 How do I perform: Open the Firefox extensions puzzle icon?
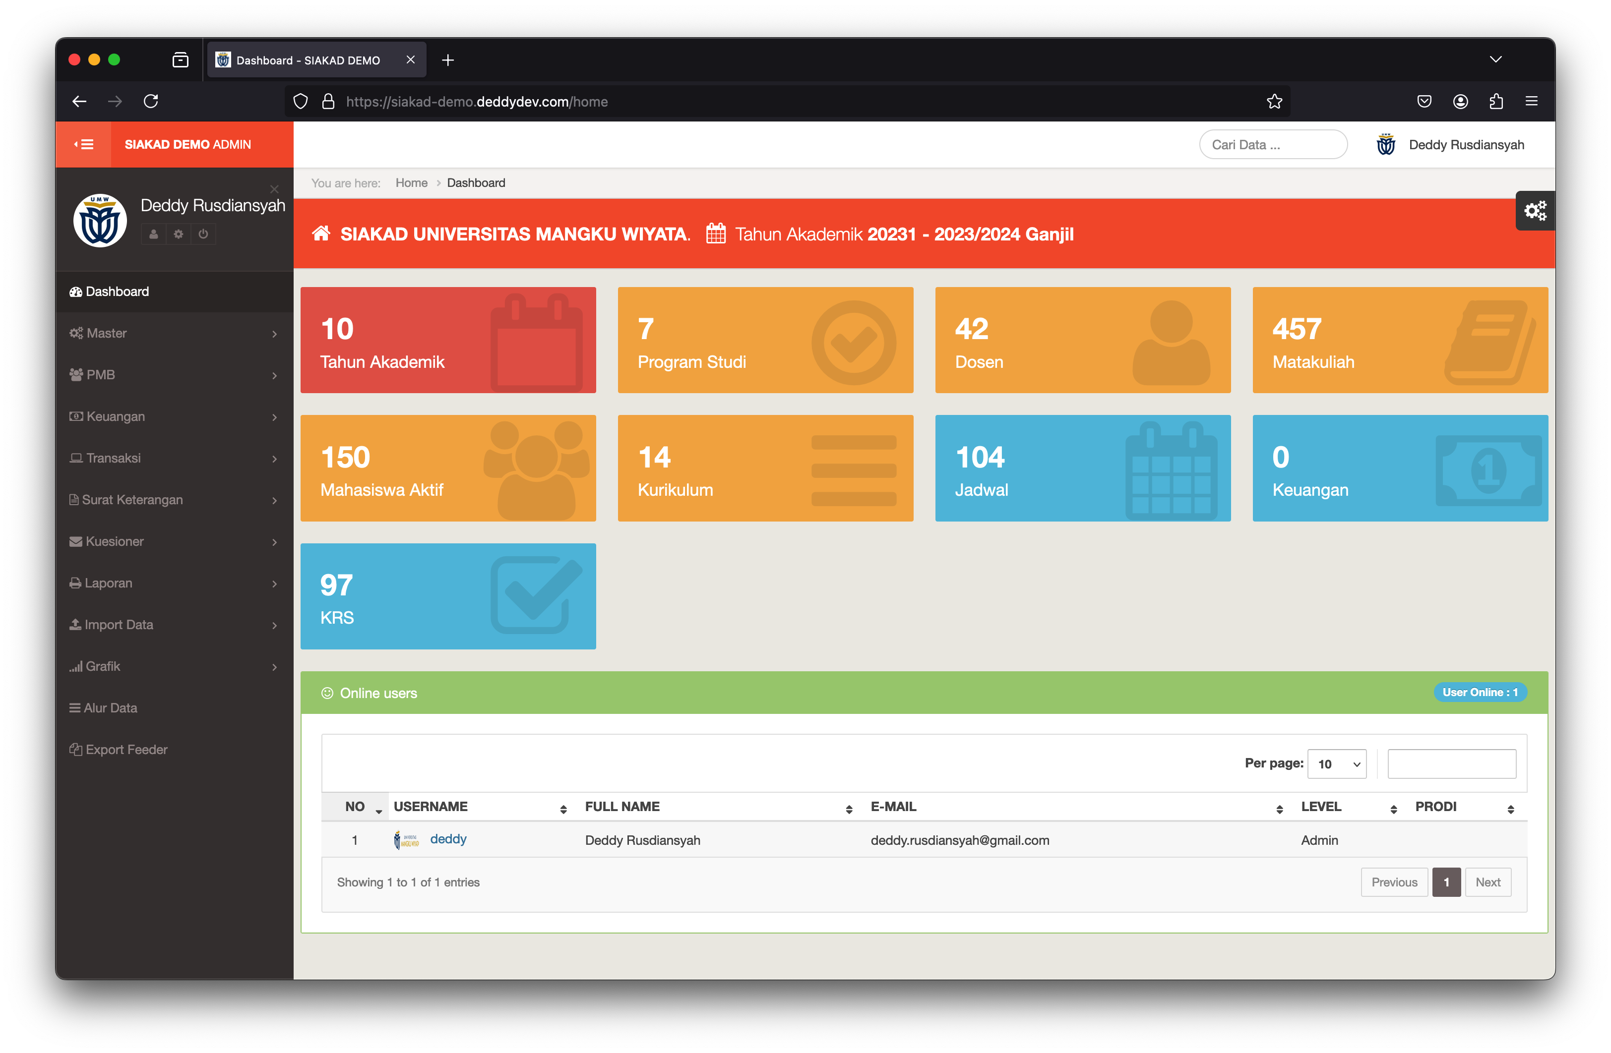point(1496,102)
